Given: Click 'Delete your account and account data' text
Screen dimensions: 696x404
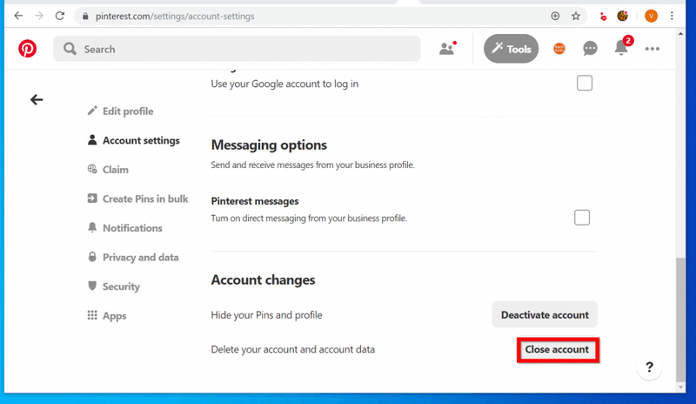Looking at the screenshot, I should (293, 349).
